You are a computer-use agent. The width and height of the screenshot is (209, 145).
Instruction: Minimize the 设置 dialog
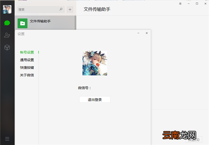click(x=138, y=33)
